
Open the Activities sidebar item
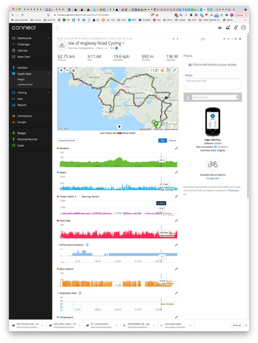(x=22, y=68)
